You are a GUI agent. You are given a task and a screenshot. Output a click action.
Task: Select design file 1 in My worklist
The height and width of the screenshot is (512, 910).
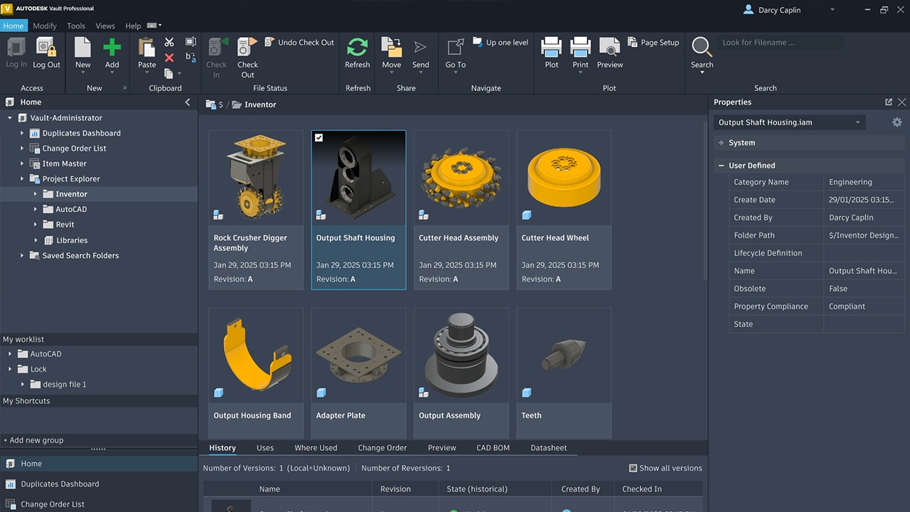pyautogui.click(x=65, y=385)
